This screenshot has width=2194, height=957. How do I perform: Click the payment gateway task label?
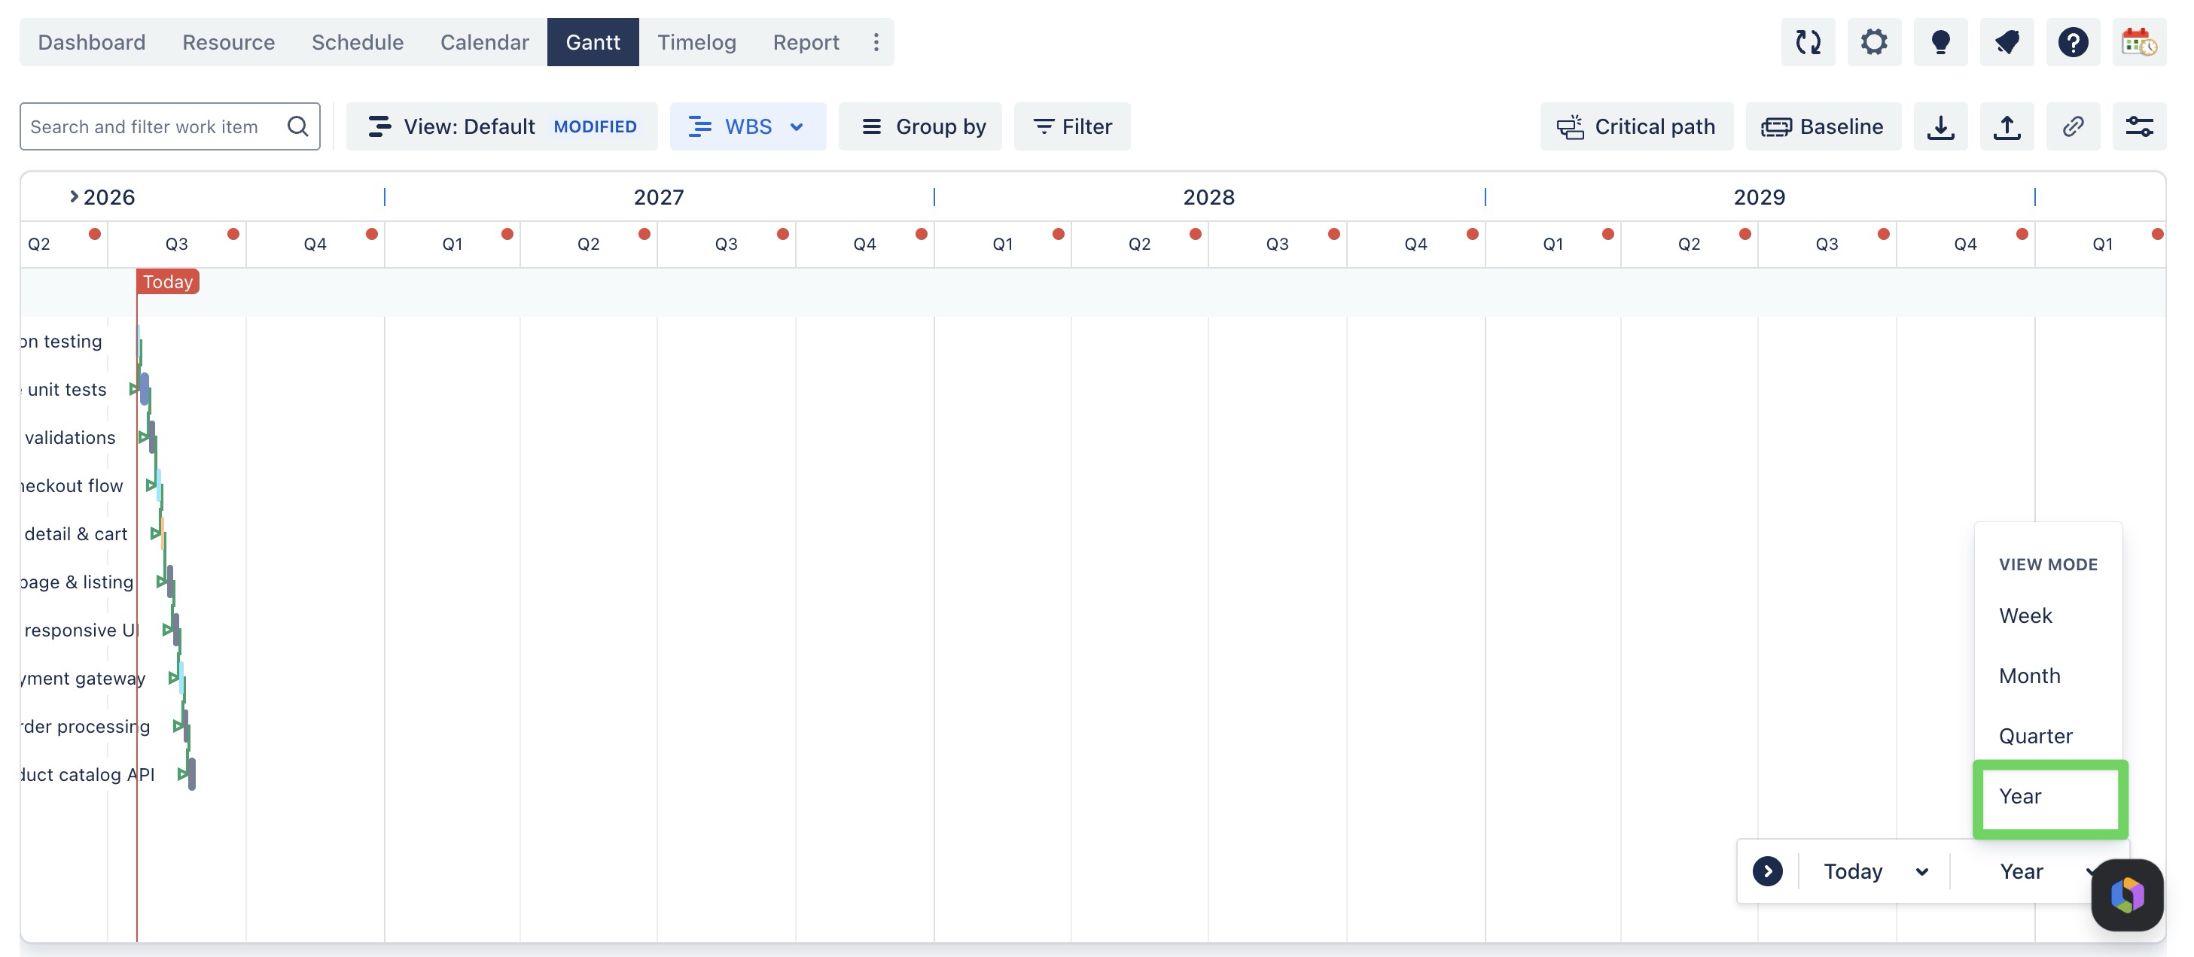[84, 678]
